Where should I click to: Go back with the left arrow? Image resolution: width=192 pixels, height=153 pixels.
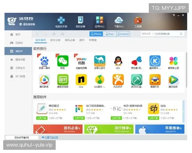pos(37,34)
